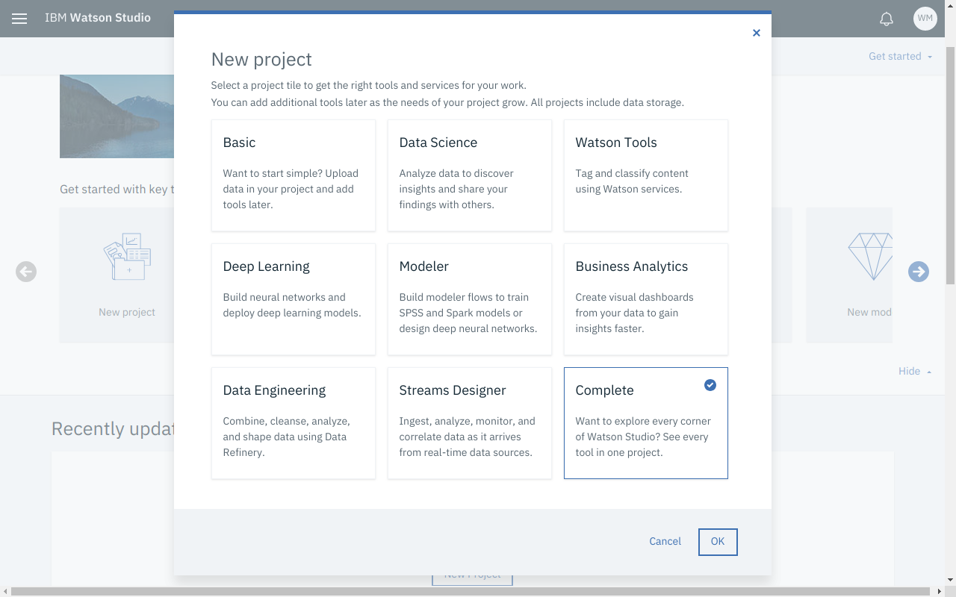The height and width of the screenshot is (597, 956).
Task: Choose the Deep Learning project tile
Action: [x=294, y=299]
